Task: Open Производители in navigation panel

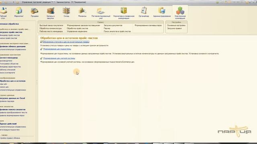Action: click(x=6, y=61)
